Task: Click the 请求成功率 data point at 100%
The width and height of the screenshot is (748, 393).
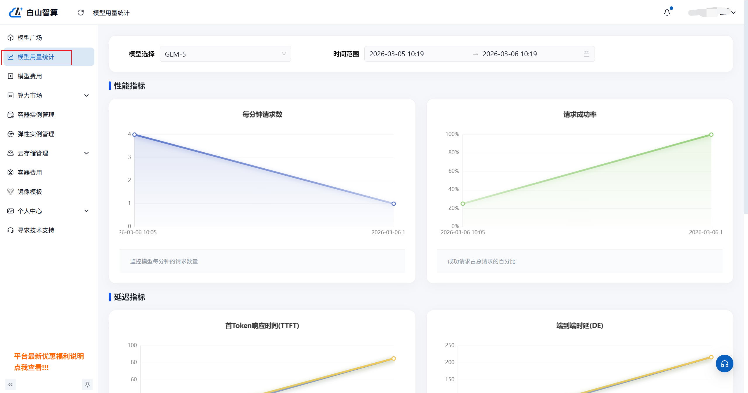Action: 711,135
